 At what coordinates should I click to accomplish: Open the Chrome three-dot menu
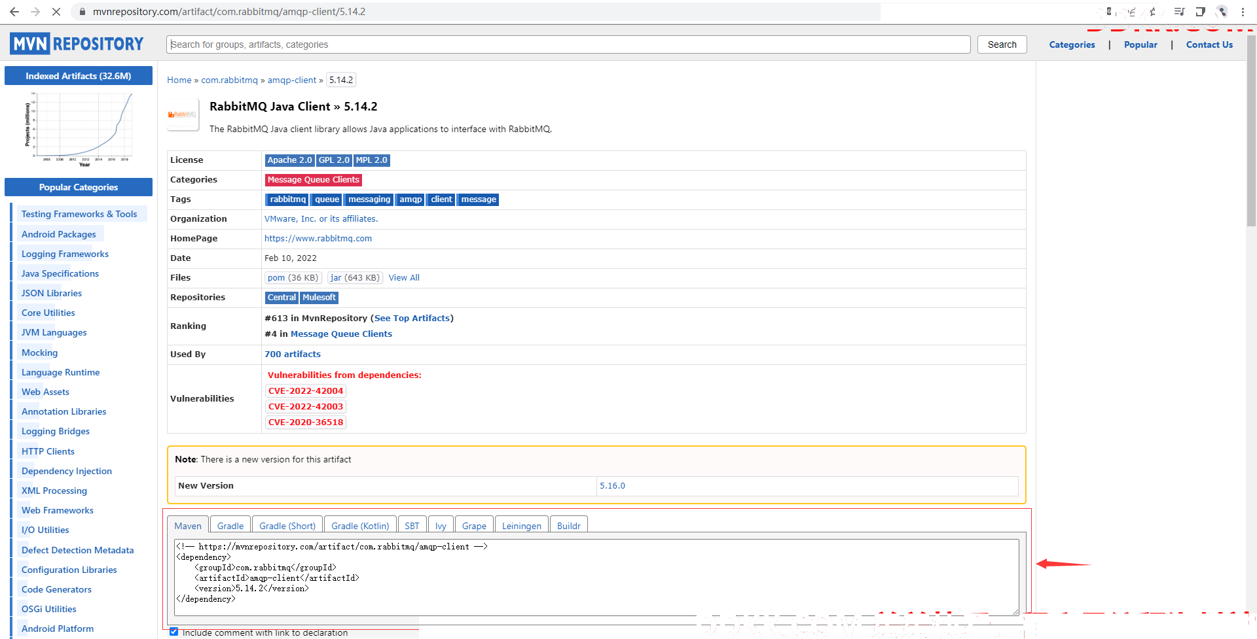point(1243,12)
